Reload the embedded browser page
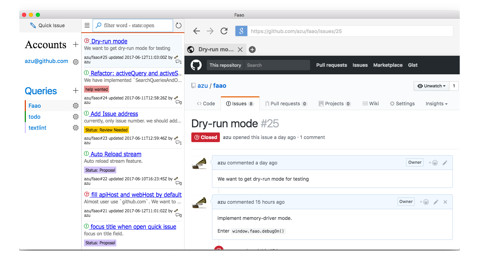479x277 pixels. point(224,31)
